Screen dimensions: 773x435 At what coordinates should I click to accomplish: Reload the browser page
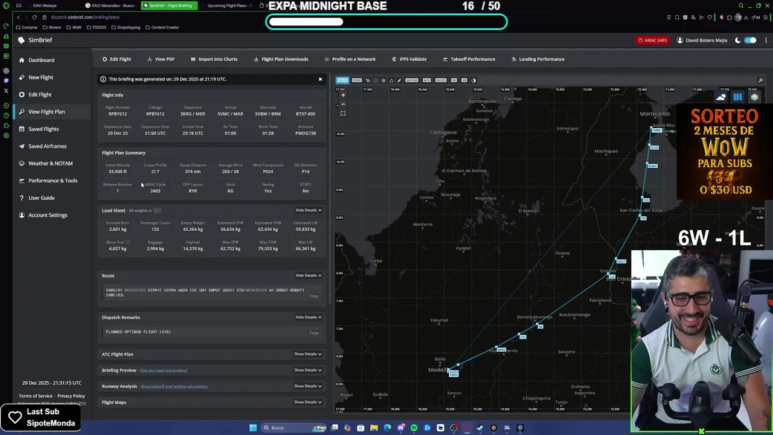(x=34, y=17)
